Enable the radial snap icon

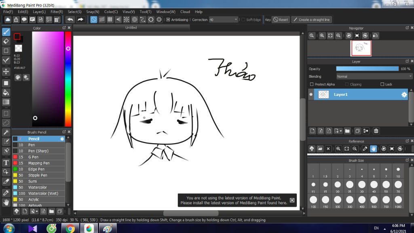click(126, 19)
